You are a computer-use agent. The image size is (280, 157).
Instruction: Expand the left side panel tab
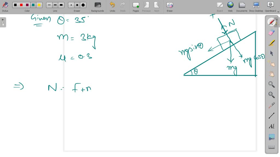[3, 22]
